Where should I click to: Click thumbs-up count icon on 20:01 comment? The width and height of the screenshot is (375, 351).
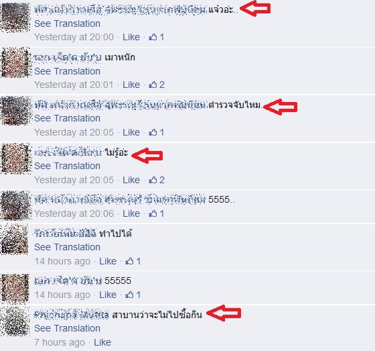pyautogui.click(x=153, y=85)
